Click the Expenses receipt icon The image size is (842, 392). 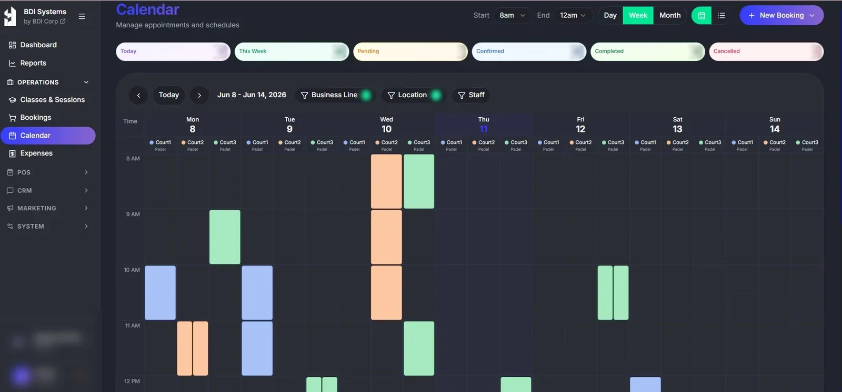tap(12, 153)
